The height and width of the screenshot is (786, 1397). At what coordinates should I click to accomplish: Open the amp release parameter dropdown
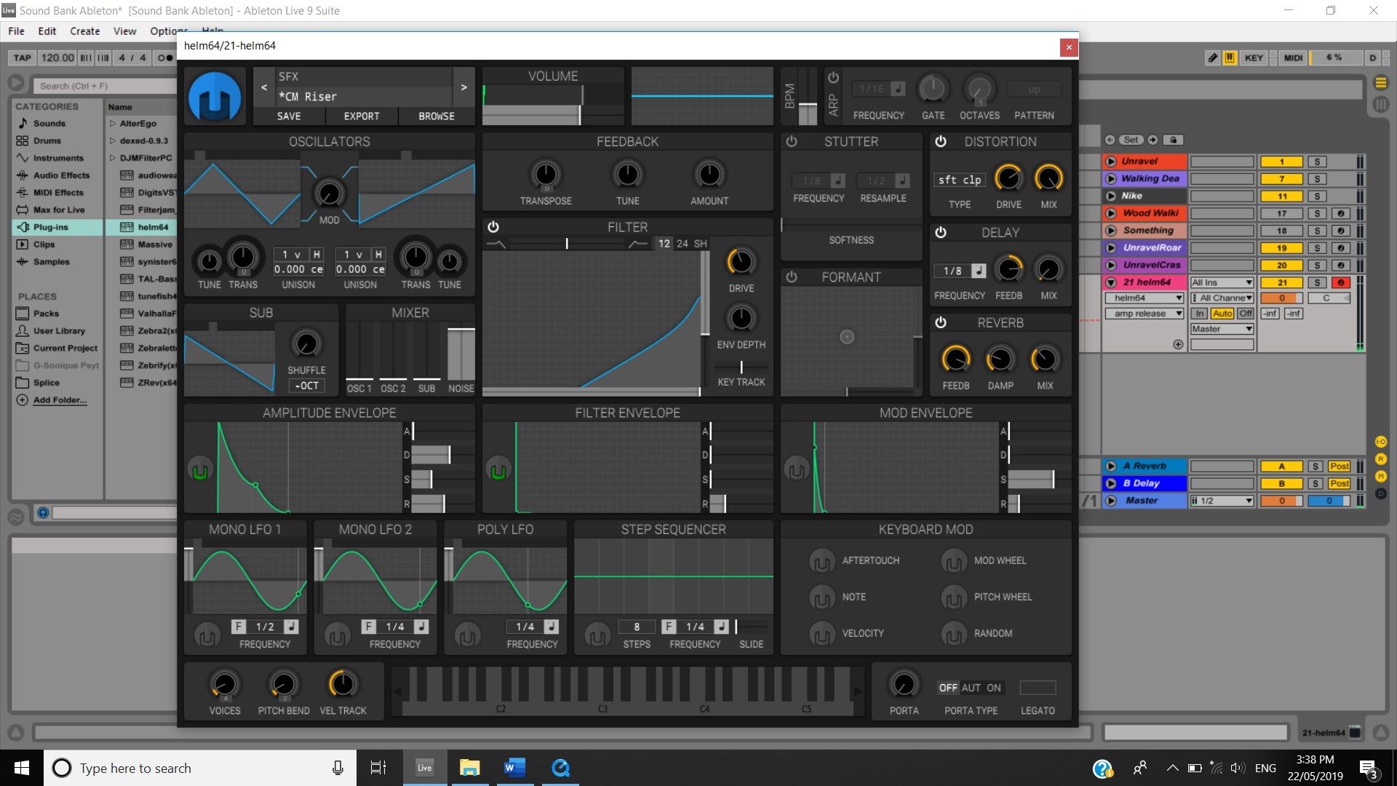click(1144, 314)
